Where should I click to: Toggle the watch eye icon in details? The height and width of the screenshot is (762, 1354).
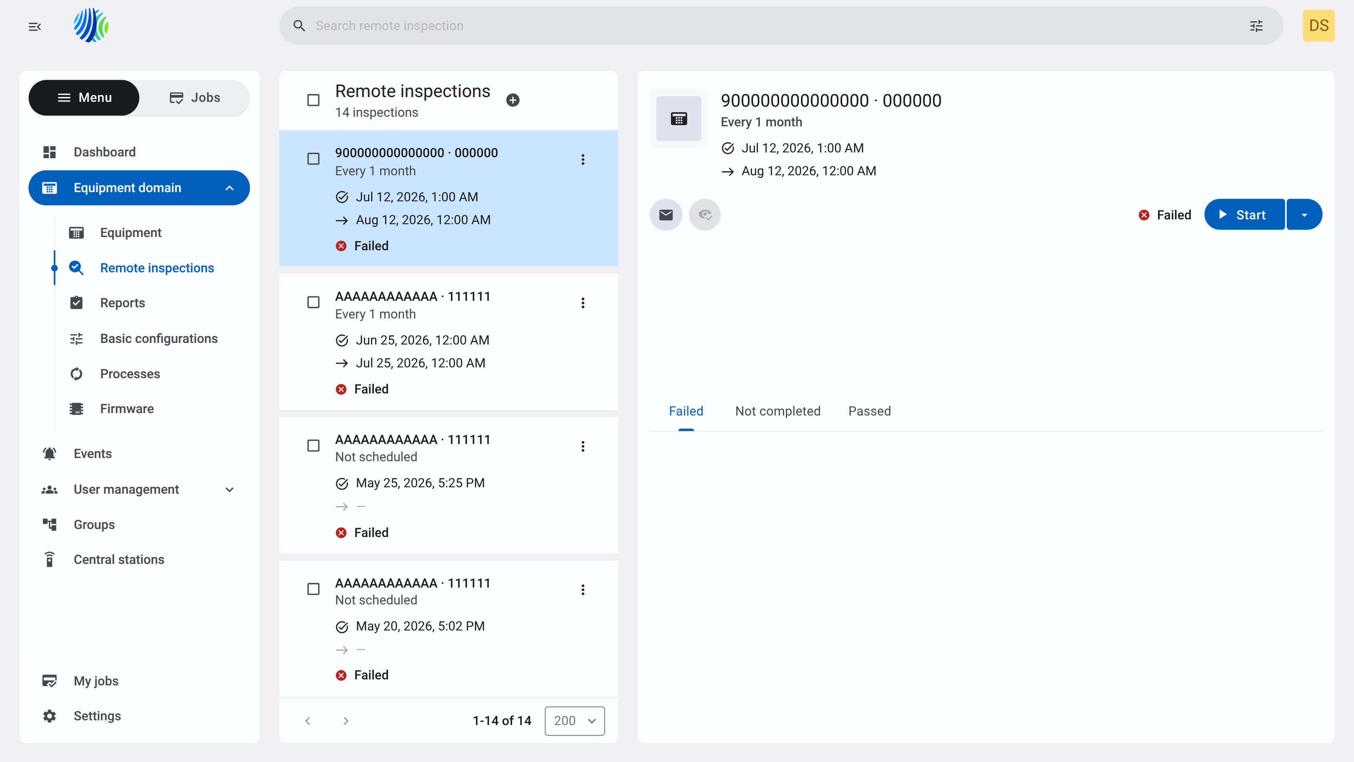click(705, 215)
